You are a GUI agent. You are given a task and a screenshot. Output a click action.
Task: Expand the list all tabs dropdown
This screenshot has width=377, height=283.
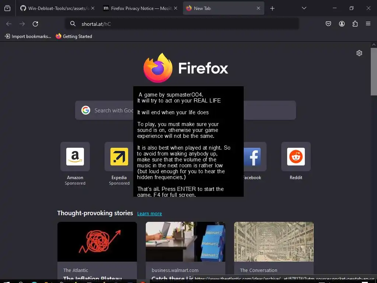304,8
